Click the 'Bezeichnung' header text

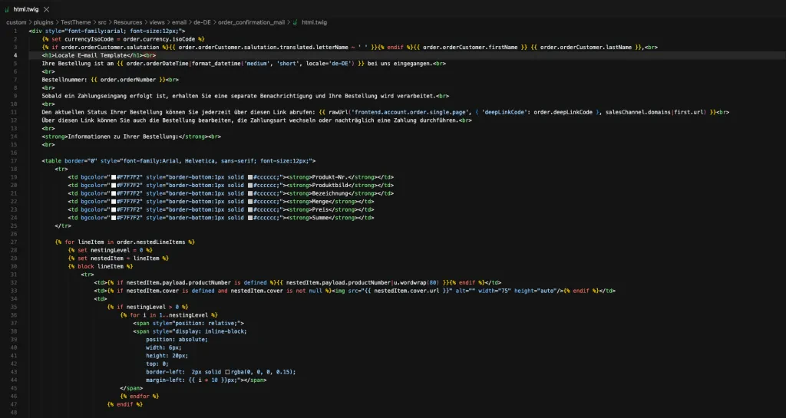(329, 193)
